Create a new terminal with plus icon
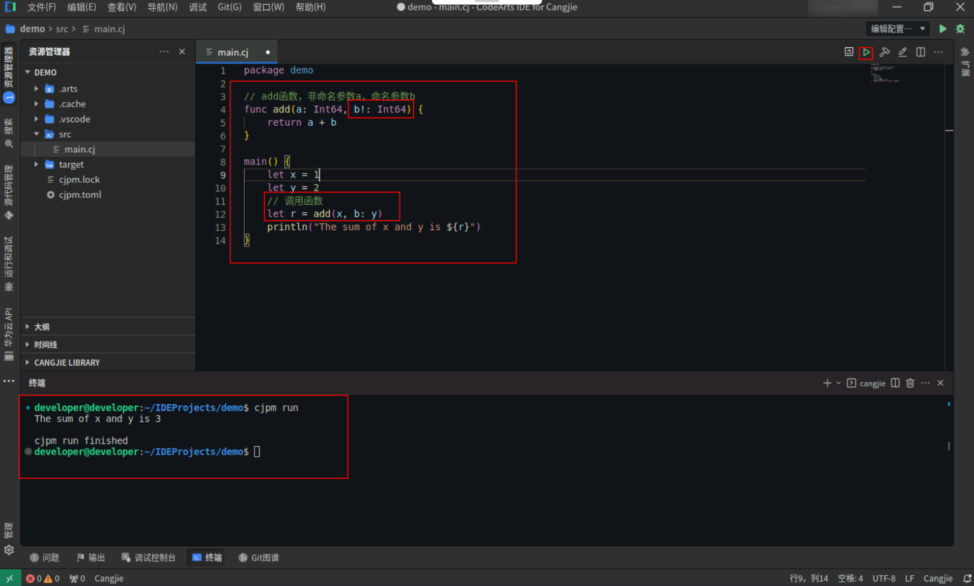 827,383
